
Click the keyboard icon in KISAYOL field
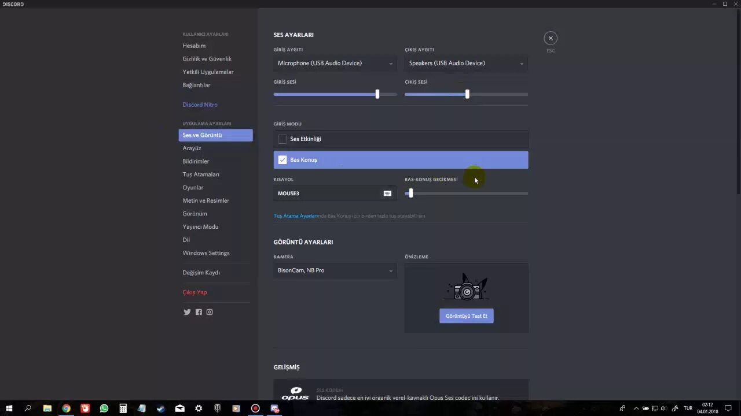coord(387,193)
